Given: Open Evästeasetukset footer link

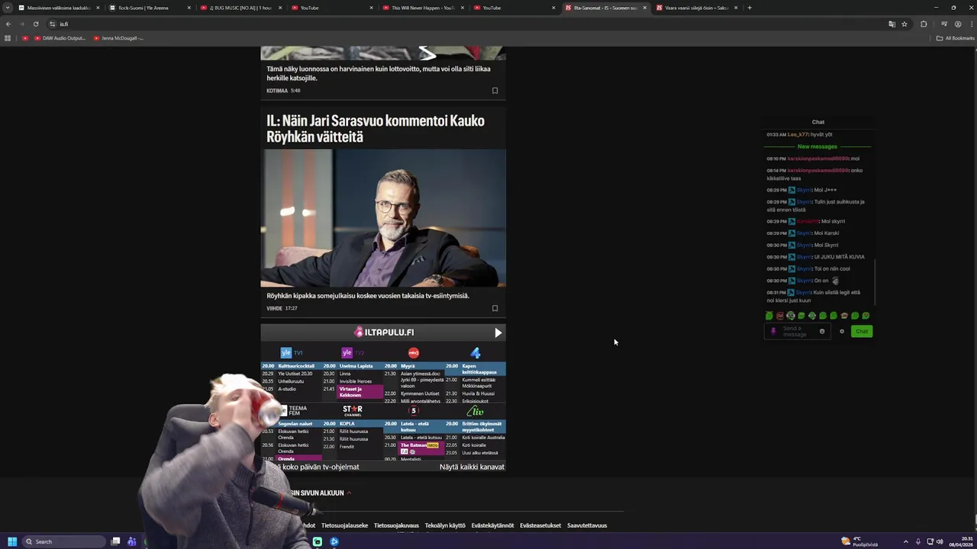Looking at the screenshot, I should tap(540, 525).
